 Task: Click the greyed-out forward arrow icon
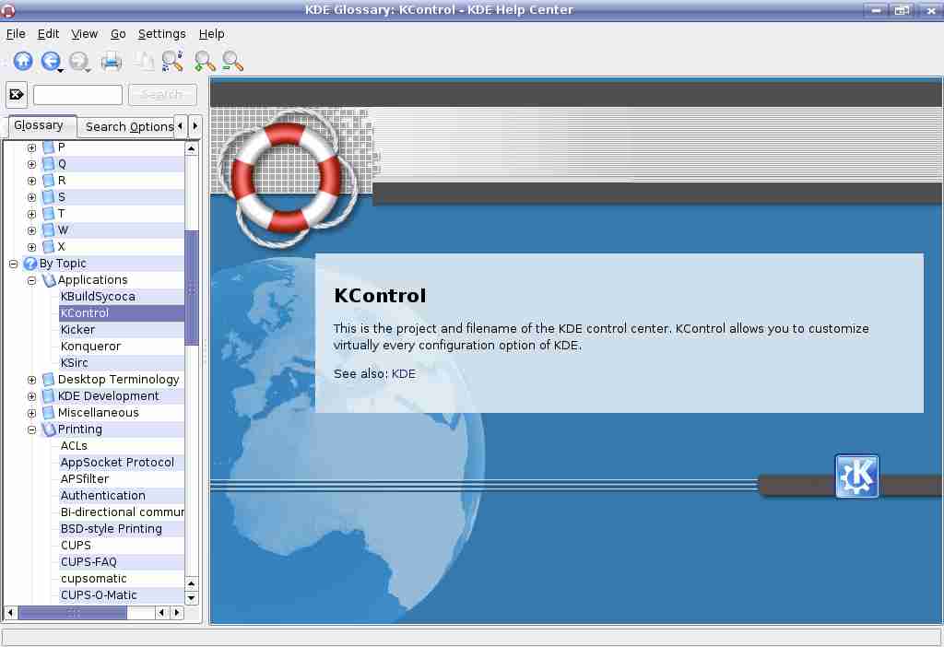click(x=77, y=61)
